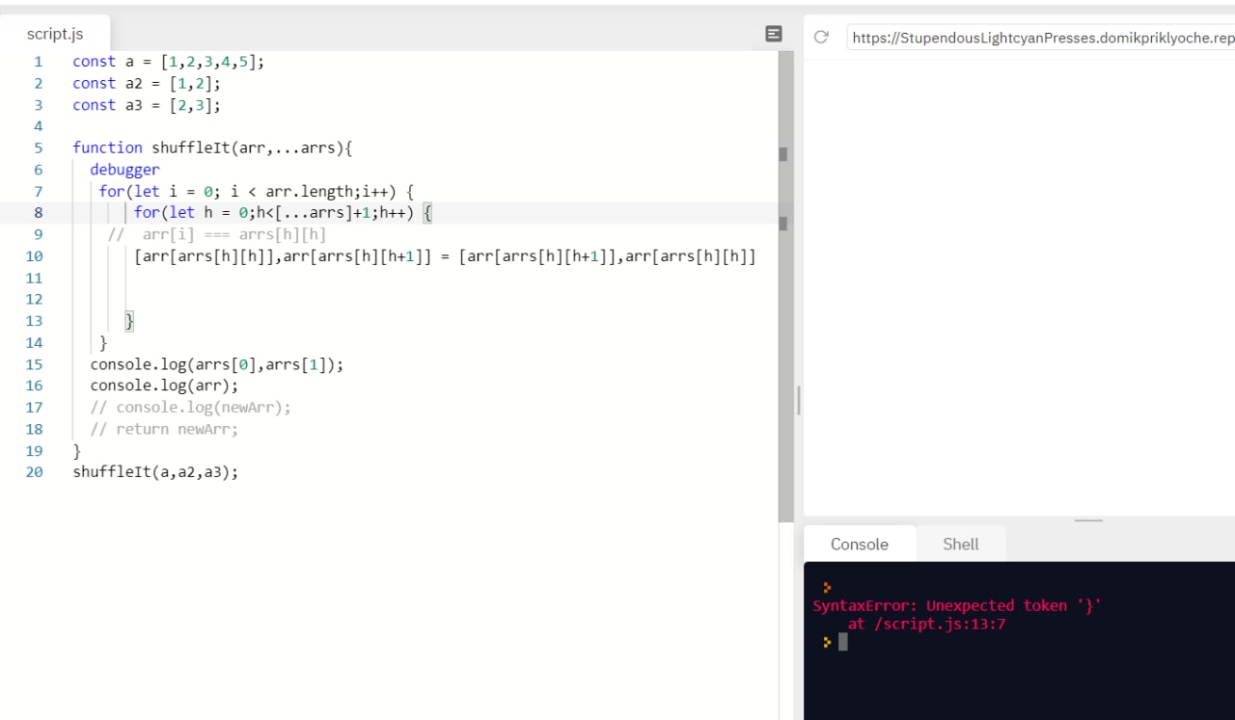Click the commented 'return newArr;' line
This screenshot has height=720, width=1235.
(x=164, y=429)
